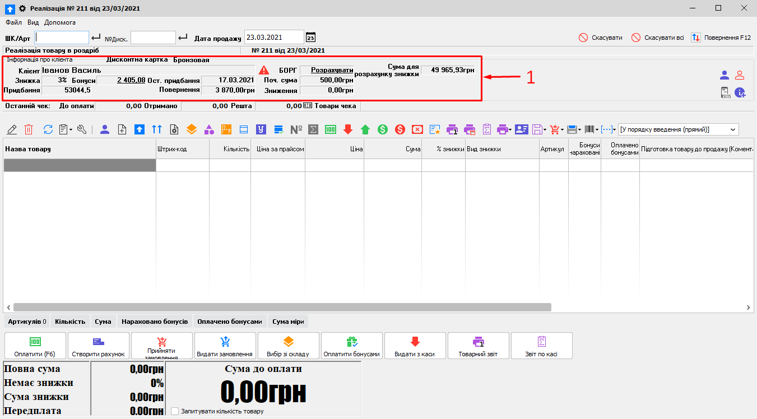Click the red down arrow toolbar icon
757x419 pixels.
[x=348, y=129]
